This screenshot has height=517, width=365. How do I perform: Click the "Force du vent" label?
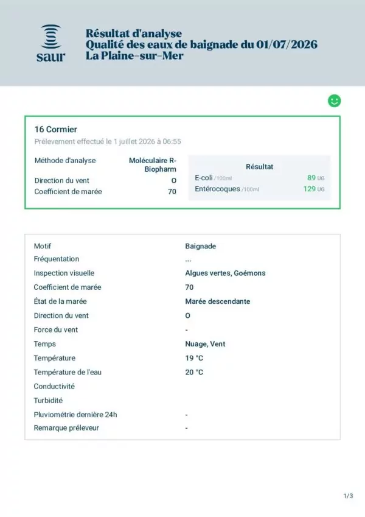tap(56, 329)
